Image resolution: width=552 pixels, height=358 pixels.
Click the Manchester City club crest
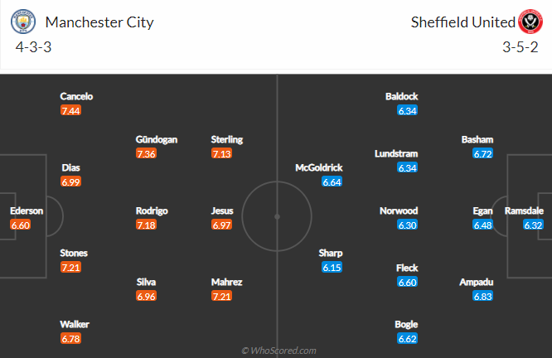(25, 21)
